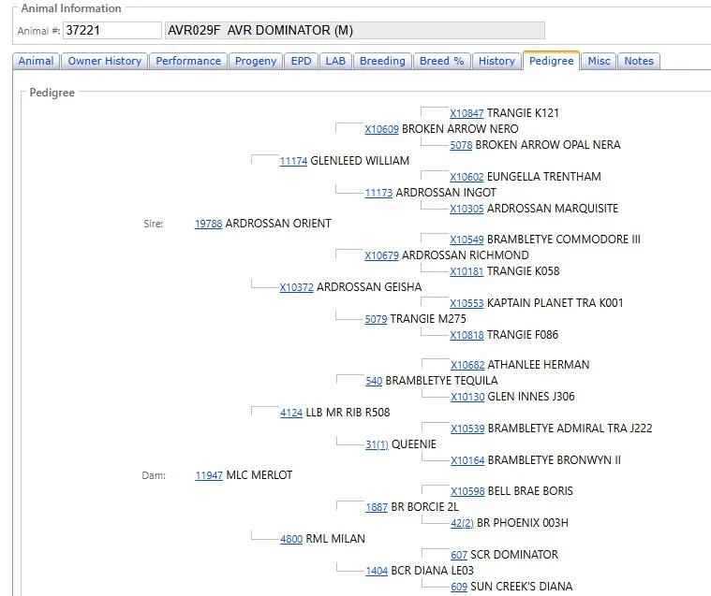Click X10847 link for TRANGIE K121

coord(467,113)
